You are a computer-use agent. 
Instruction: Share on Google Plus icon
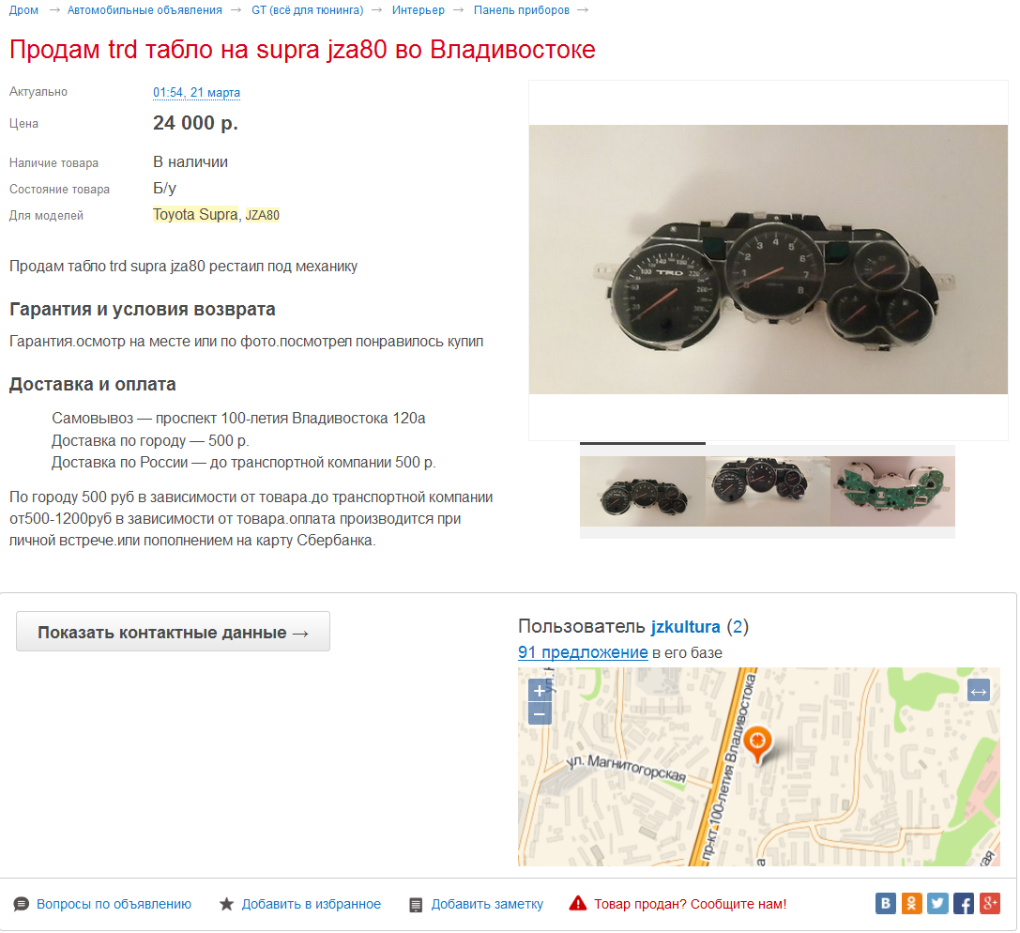tap(989, 903)
